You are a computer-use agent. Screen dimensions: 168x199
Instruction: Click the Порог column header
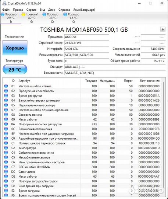[x=125, y=81]
